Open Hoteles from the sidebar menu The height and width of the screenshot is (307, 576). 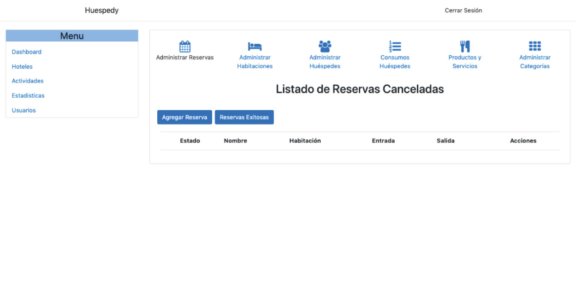(x=22, y=67)
